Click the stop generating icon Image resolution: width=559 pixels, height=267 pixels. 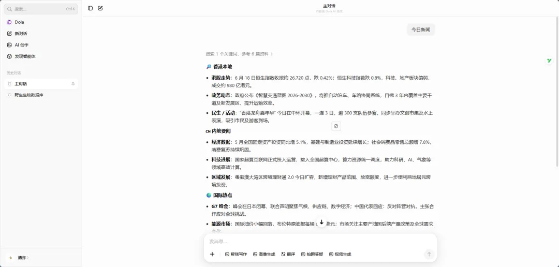click(336, 126)
